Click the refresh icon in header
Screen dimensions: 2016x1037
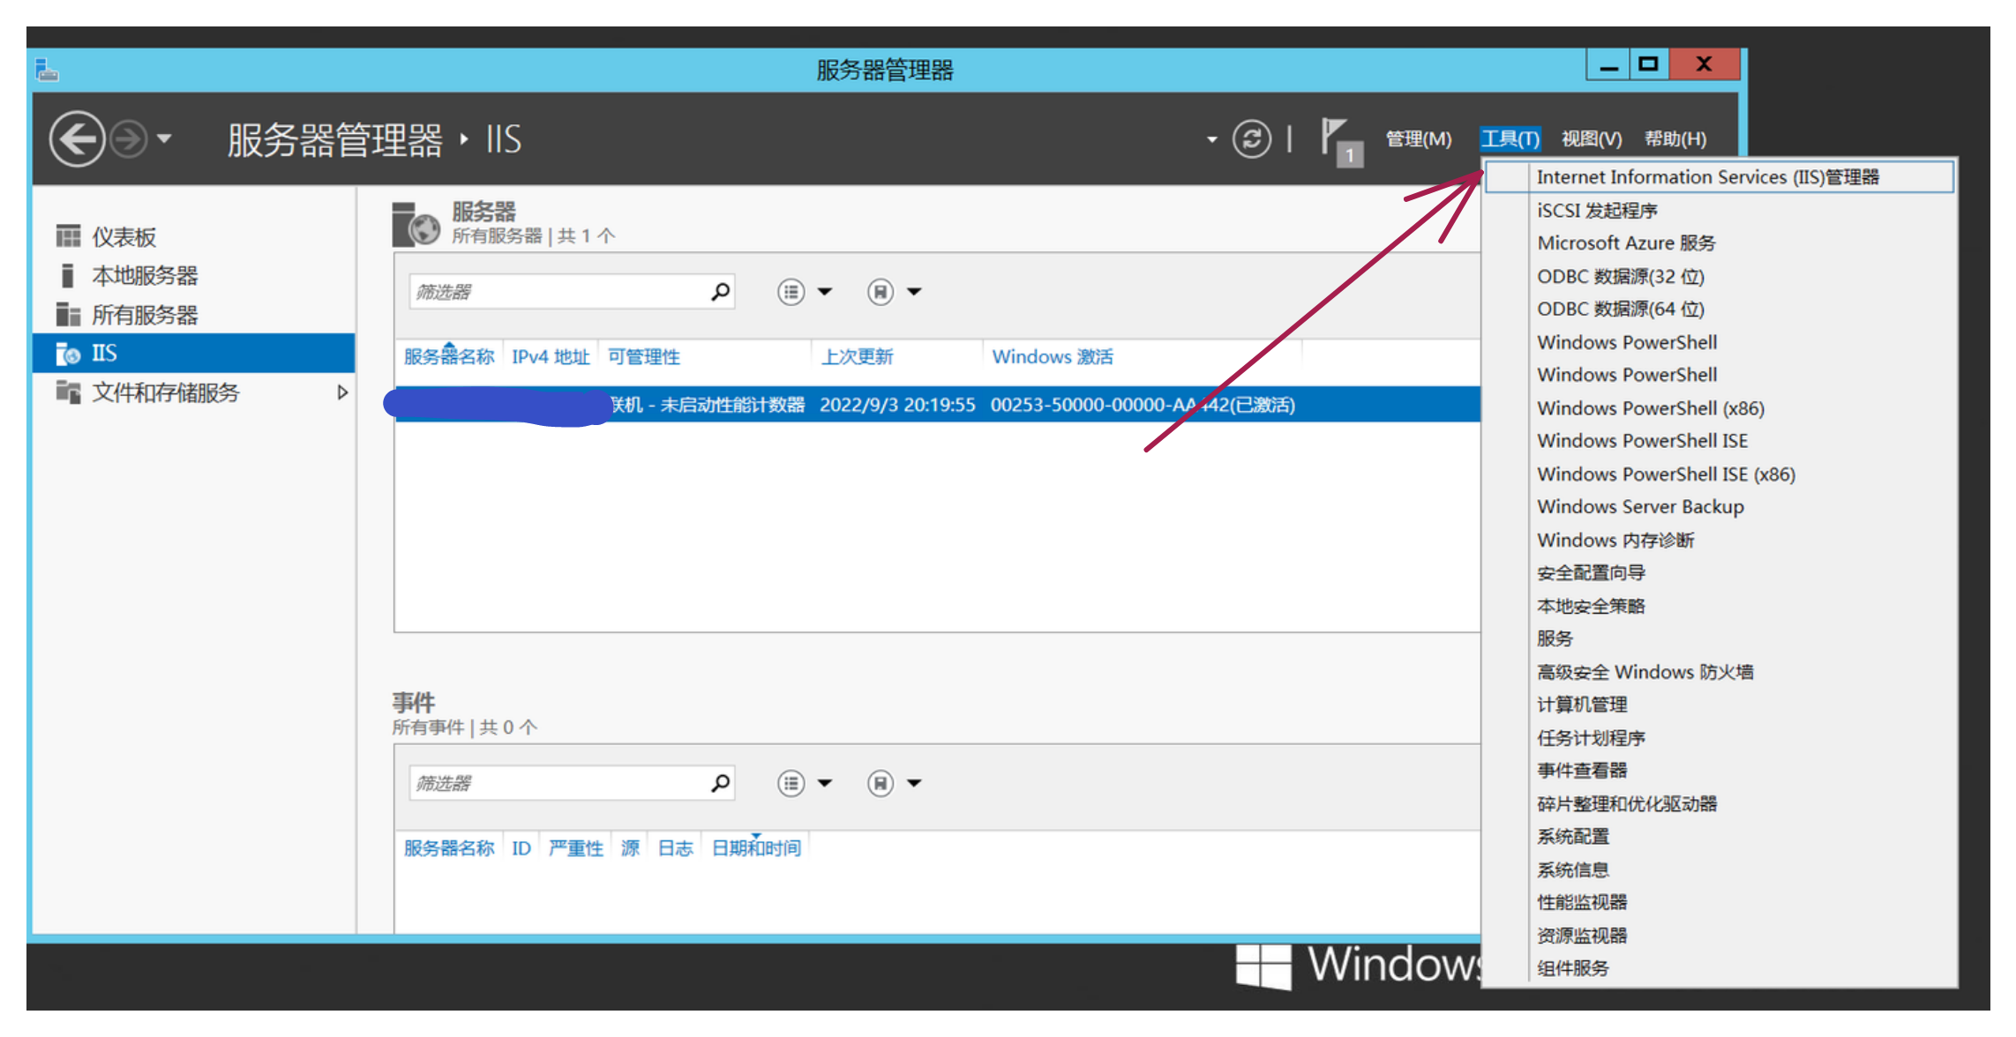(x=1251, y=138)
